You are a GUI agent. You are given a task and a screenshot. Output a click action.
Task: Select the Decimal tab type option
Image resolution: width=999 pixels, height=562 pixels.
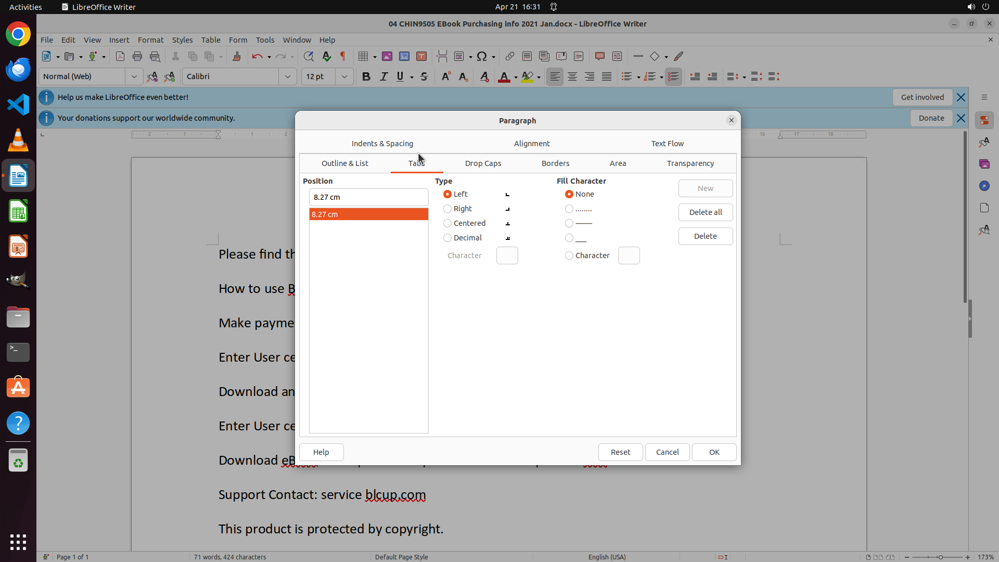click(447, 238)
